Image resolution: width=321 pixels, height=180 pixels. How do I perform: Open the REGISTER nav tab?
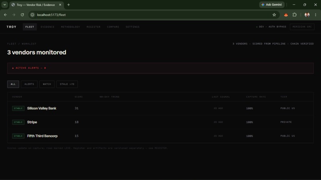pyautogui.click(x=93, y=27)
